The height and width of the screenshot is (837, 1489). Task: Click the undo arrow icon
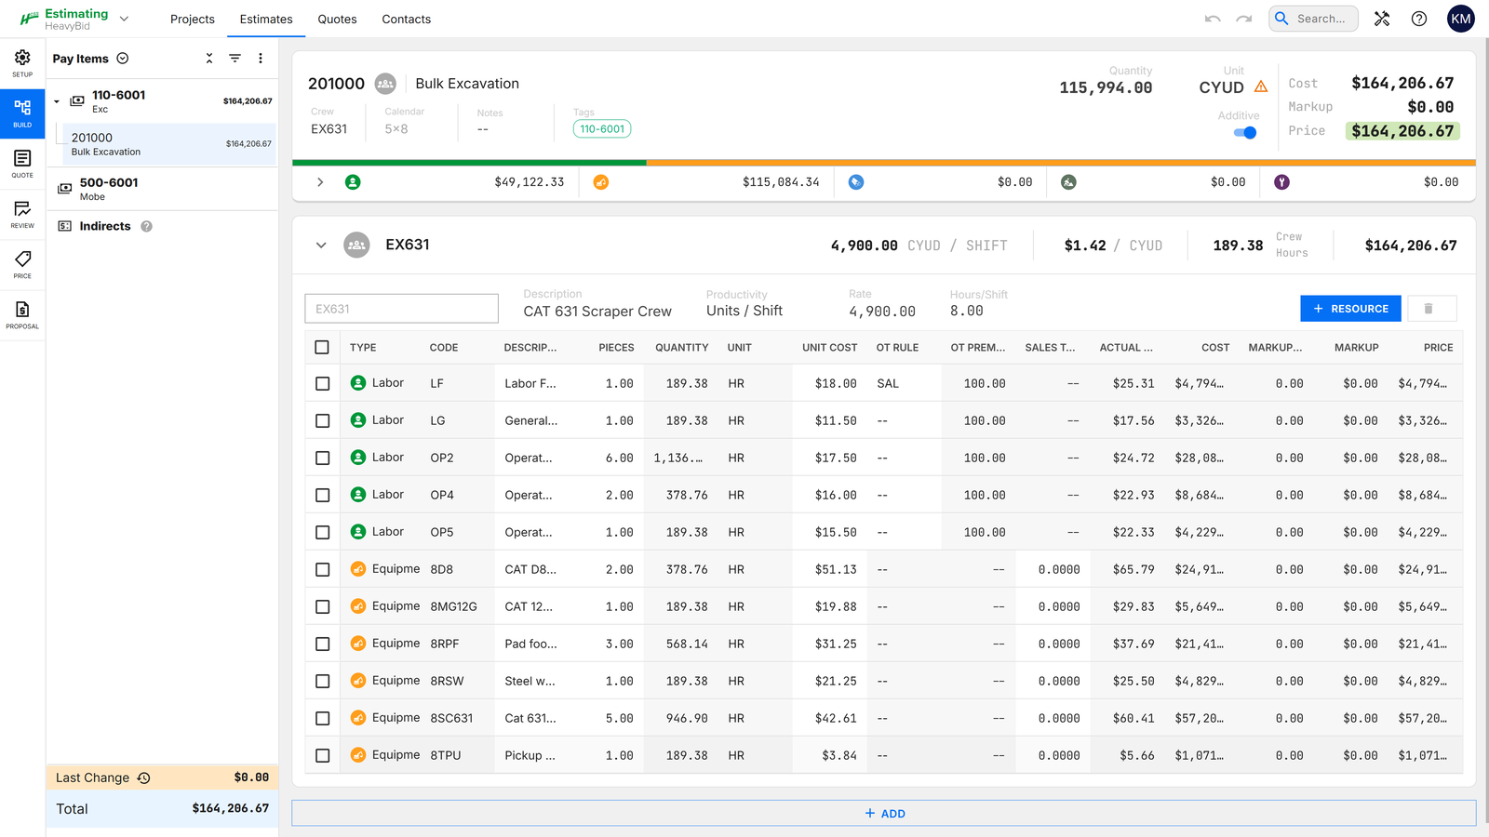tap(1212, 18)
